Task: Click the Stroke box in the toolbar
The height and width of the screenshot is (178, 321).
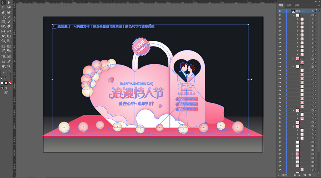Action: pyautogui.click(x=8, y=77)
